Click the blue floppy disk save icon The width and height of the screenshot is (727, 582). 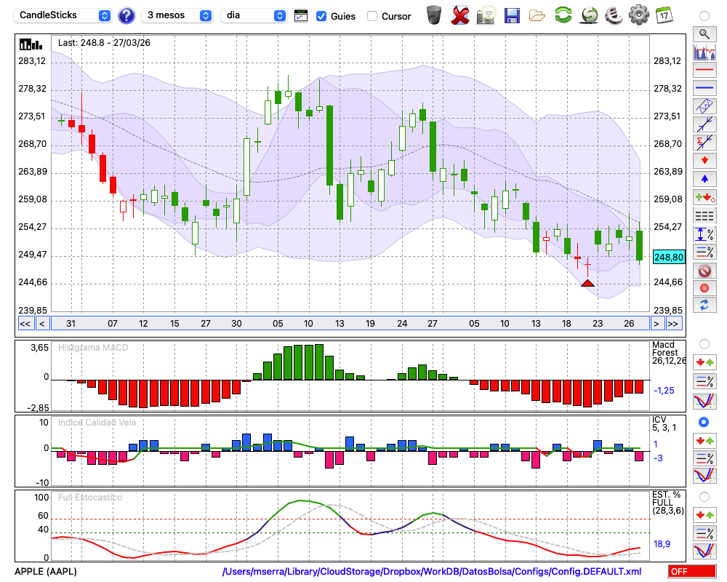[x=512, y=15]
